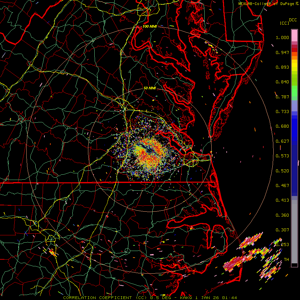Image resolution: width=300 pixels, height=300 pixels.
Task: Click the 0.947 scale value
Action: pyautogui.click(x=282, y=52)
